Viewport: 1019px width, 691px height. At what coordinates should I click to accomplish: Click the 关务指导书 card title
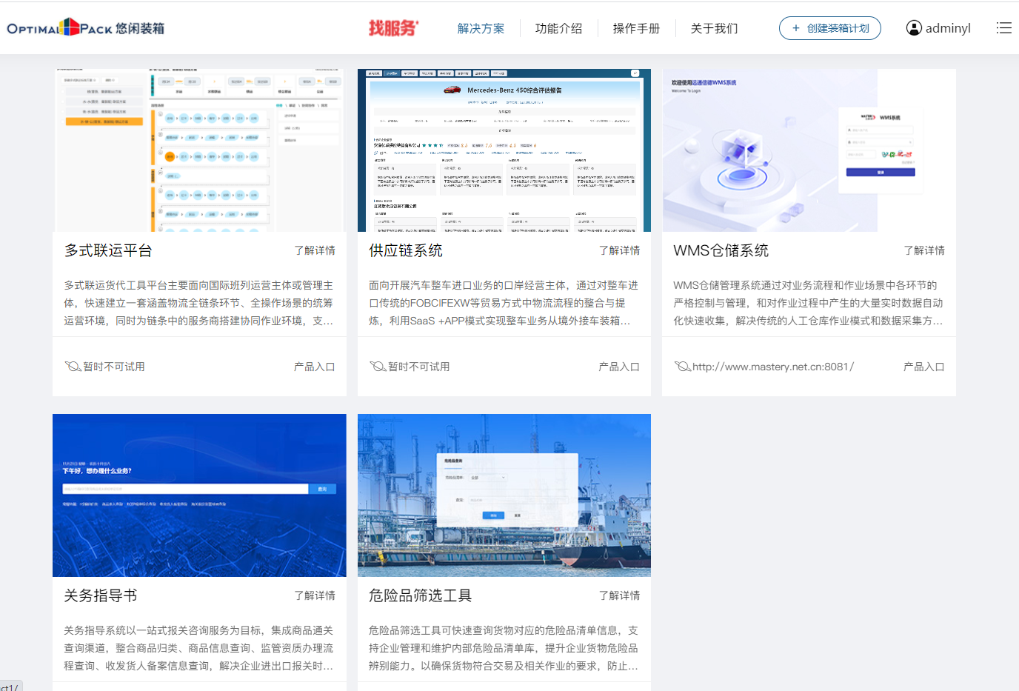point(101,595)
